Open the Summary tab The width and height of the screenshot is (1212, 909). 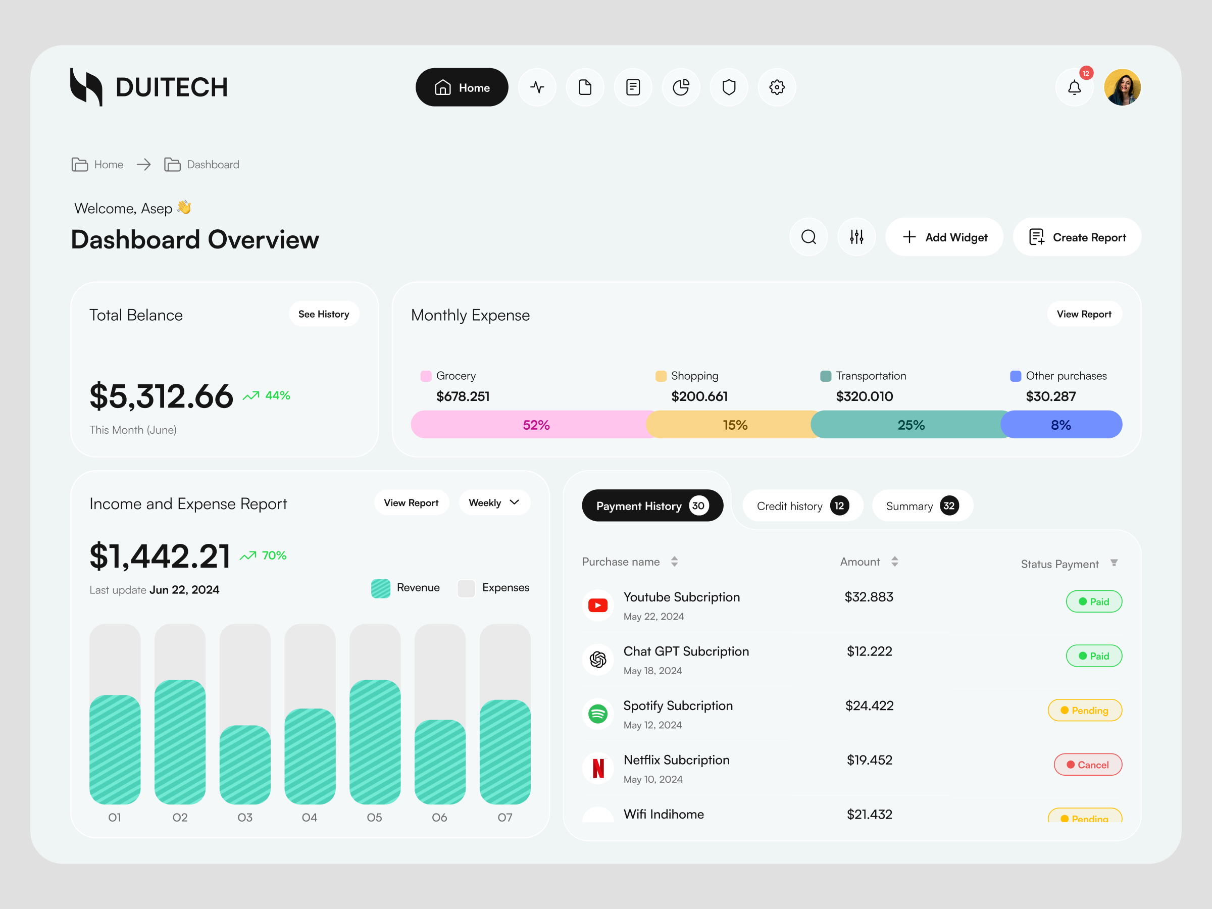922,505
